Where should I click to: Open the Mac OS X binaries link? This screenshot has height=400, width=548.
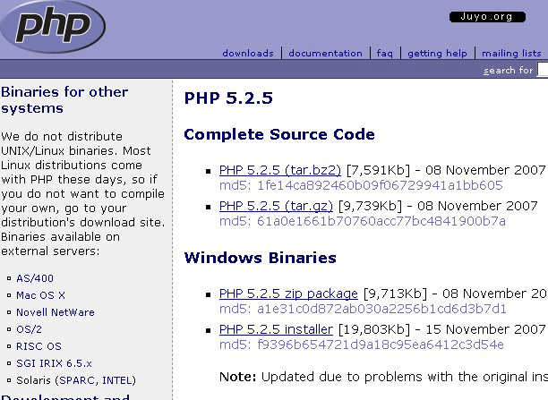tap(40, 295)
